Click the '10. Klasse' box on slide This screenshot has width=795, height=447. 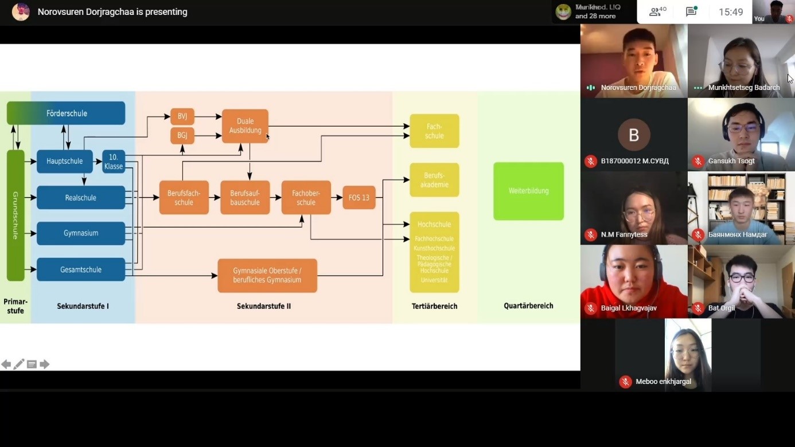pyautogui.click(x=114, y=162)
